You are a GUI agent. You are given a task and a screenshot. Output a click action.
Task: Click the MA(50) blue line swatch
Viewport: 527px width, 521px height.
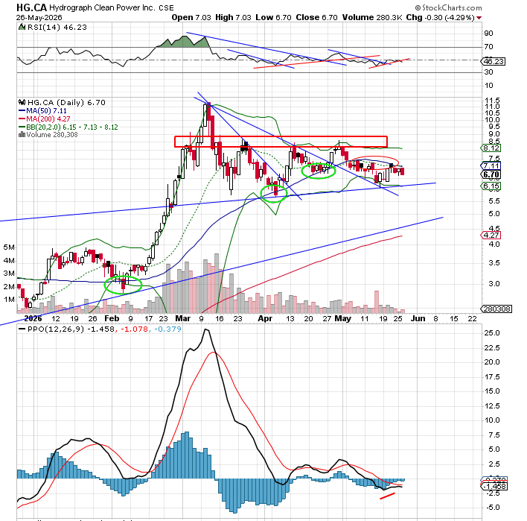pos(22,111)
